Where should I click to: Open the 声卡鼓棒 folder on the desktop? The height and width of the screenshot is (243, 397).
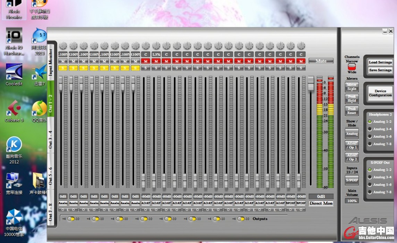click(39, 183)
